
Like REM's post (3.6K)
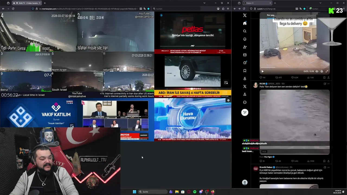tap(295, 161)
